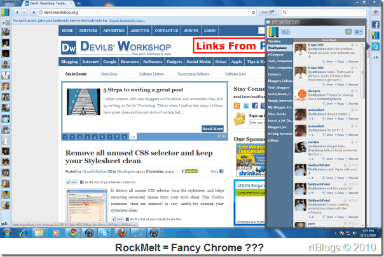The height and width of the screenshot is (257, 384).
Task: Open HOME in site top navigation
Action: click(67, 30)
